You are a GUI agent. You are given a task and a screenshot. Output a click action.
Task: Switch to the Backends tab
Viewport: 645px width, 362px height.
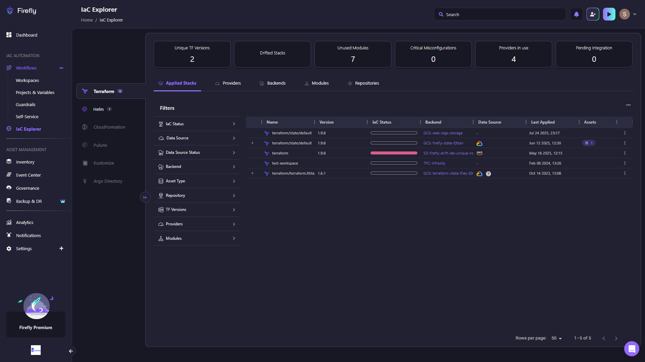coord(272,83)
